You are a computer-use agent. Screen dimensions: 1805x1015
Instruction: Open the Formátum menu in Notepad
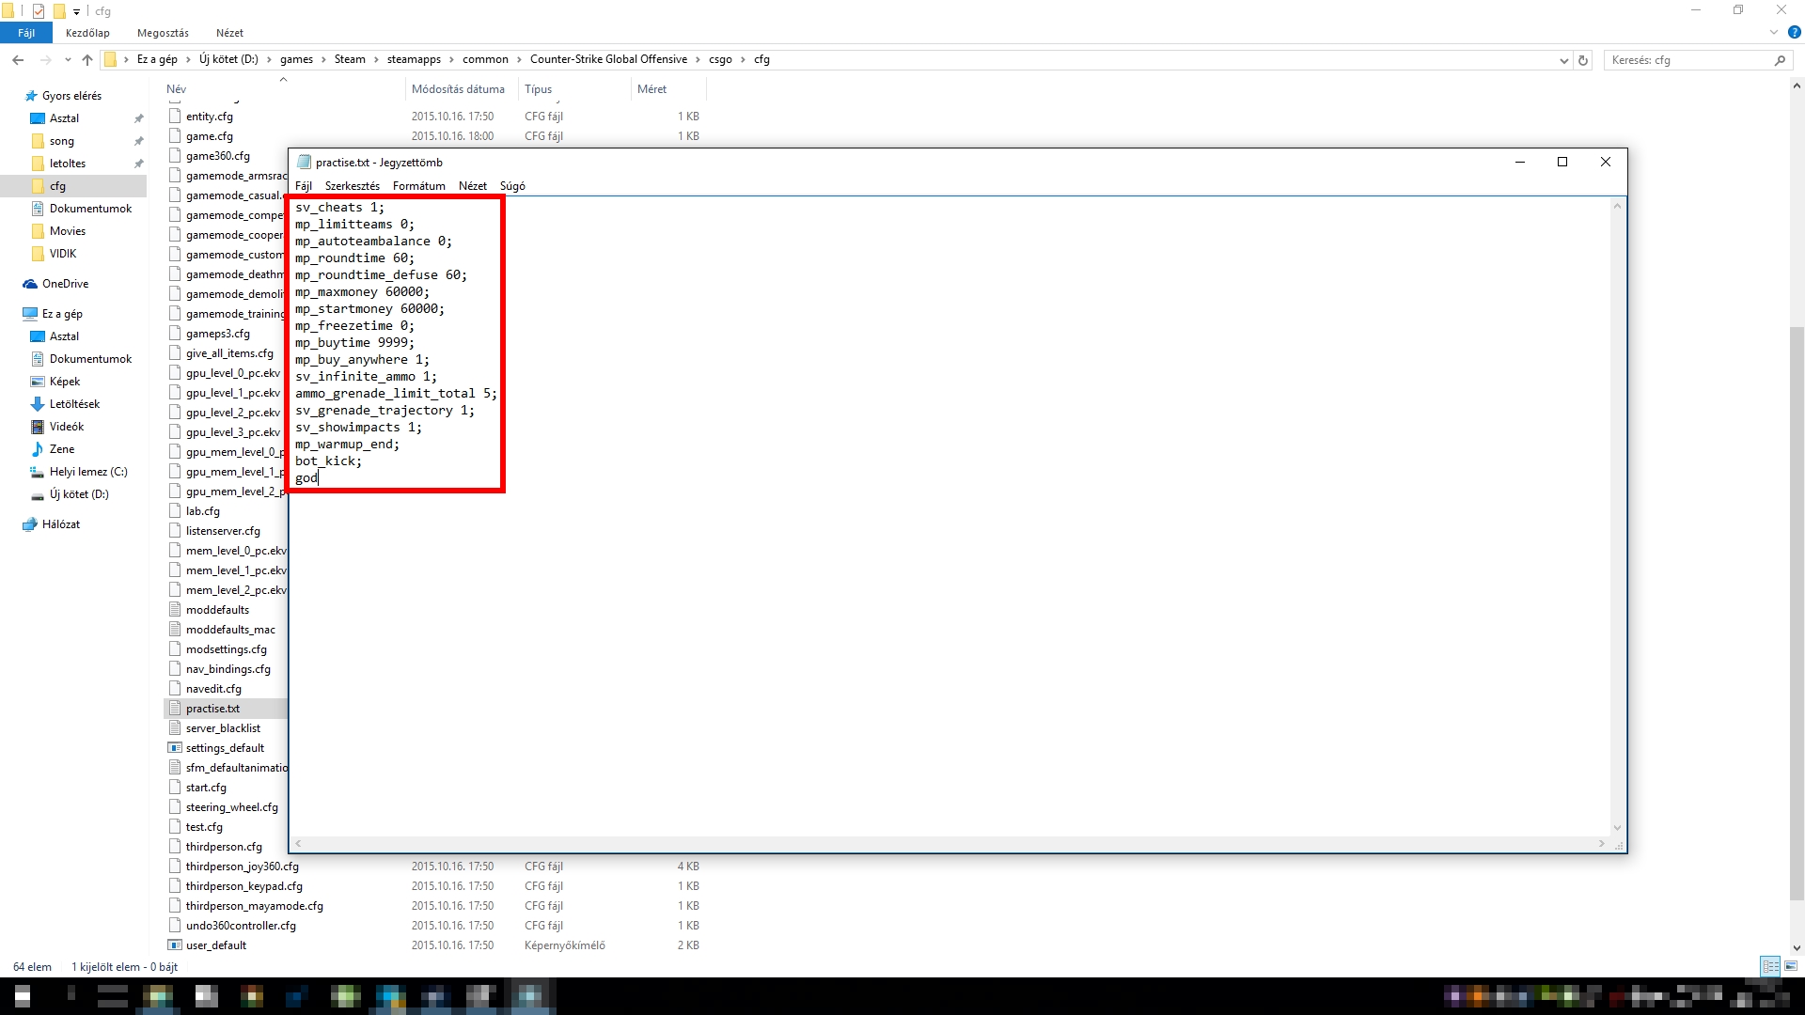click(418, 186)
